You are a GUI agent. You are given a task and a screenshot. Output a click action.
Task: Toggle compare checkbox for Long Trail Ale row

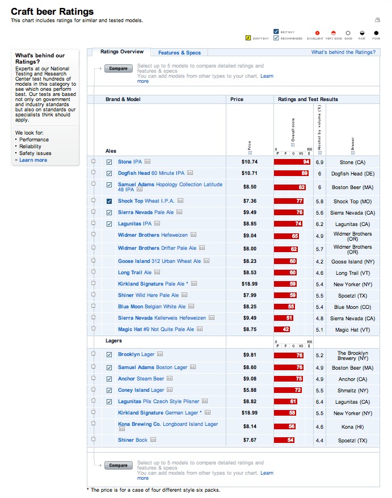[93, 272]
